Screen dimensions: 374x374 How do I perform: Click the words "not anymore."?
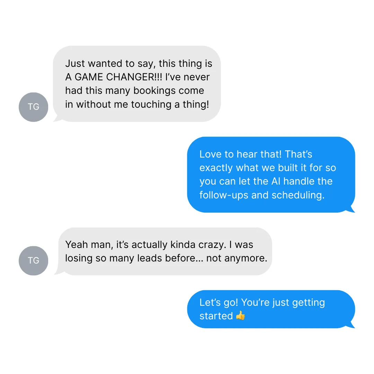(x=237, y=258)
